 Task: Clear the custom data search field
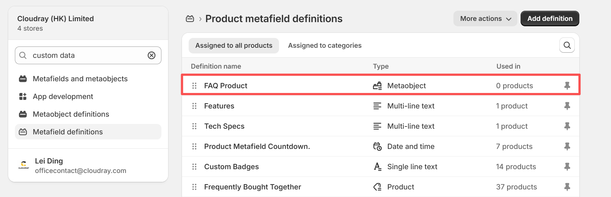pyautogui.click(x=152, y=55)
